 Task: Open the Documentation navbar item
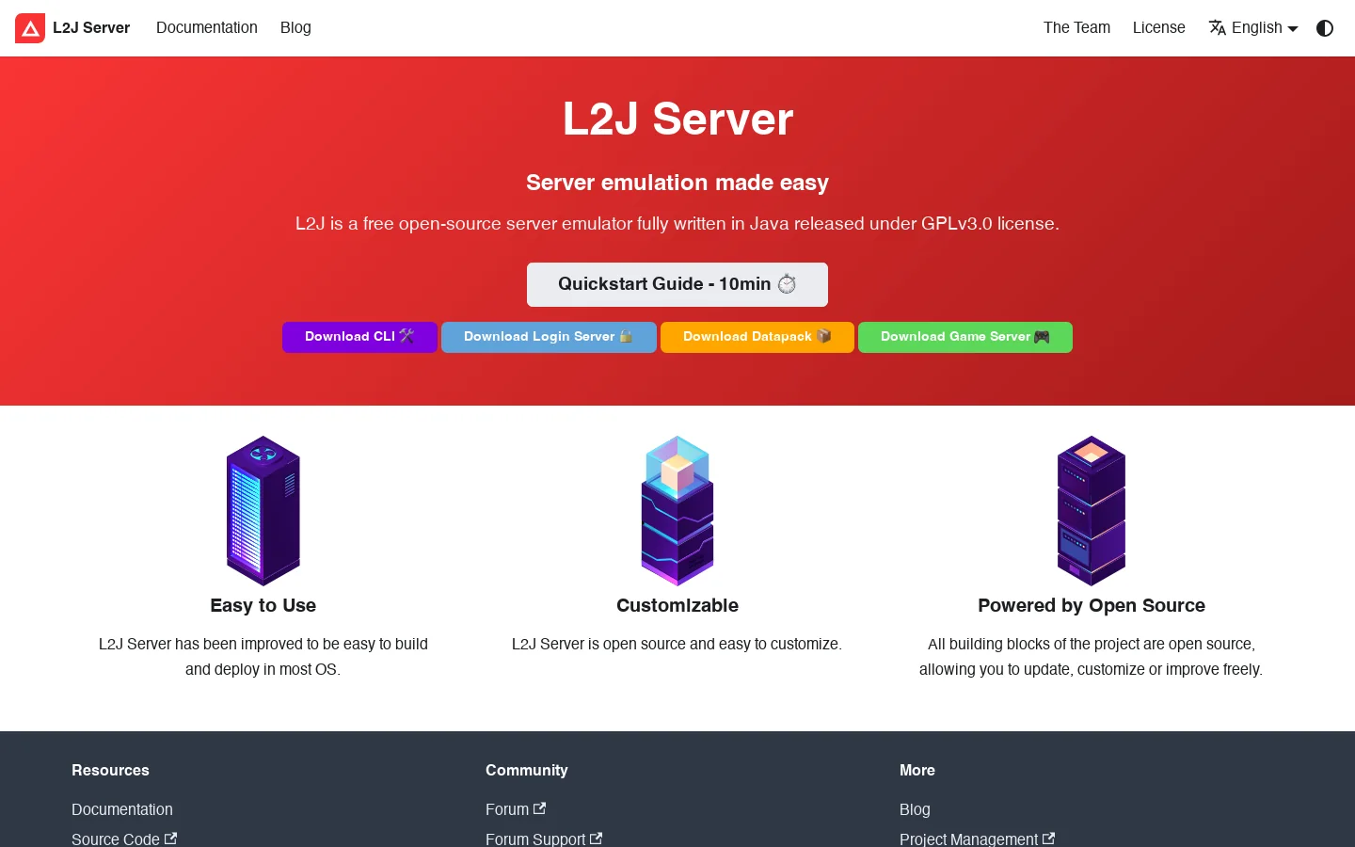[x=207, y=28]
